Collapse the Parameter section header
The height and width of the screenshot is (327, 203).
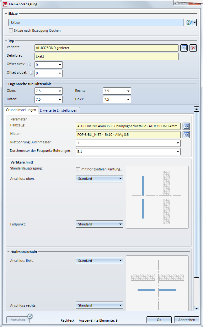[9, 119]
